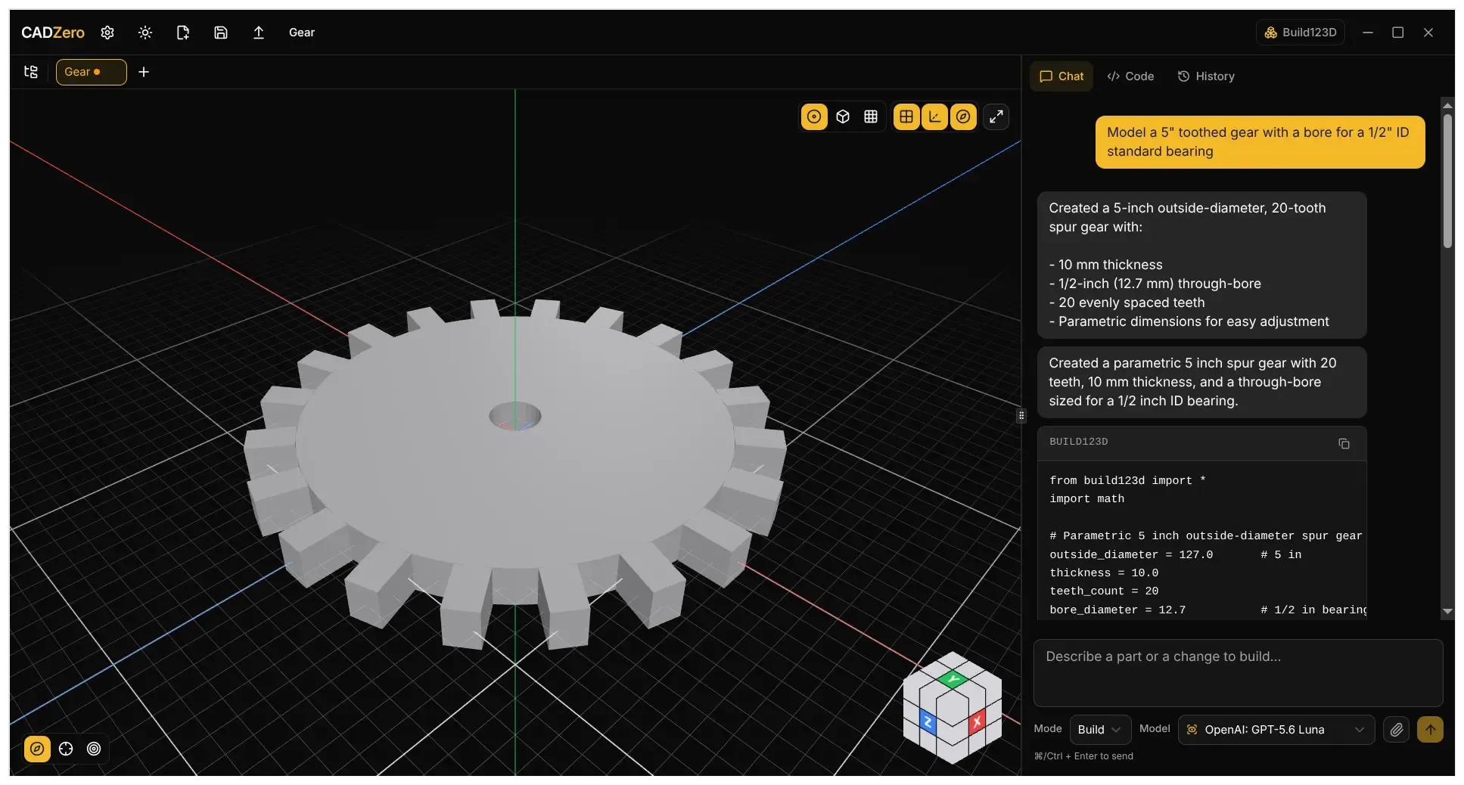Click the crosshair center view icon
The width and height of the screenshot is (1464, 785).
(66, 749)
